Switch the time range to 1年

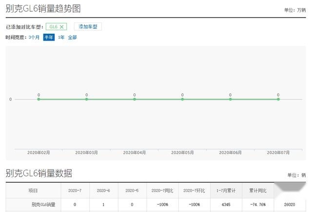pyautogui.click(x=61, y=37)
